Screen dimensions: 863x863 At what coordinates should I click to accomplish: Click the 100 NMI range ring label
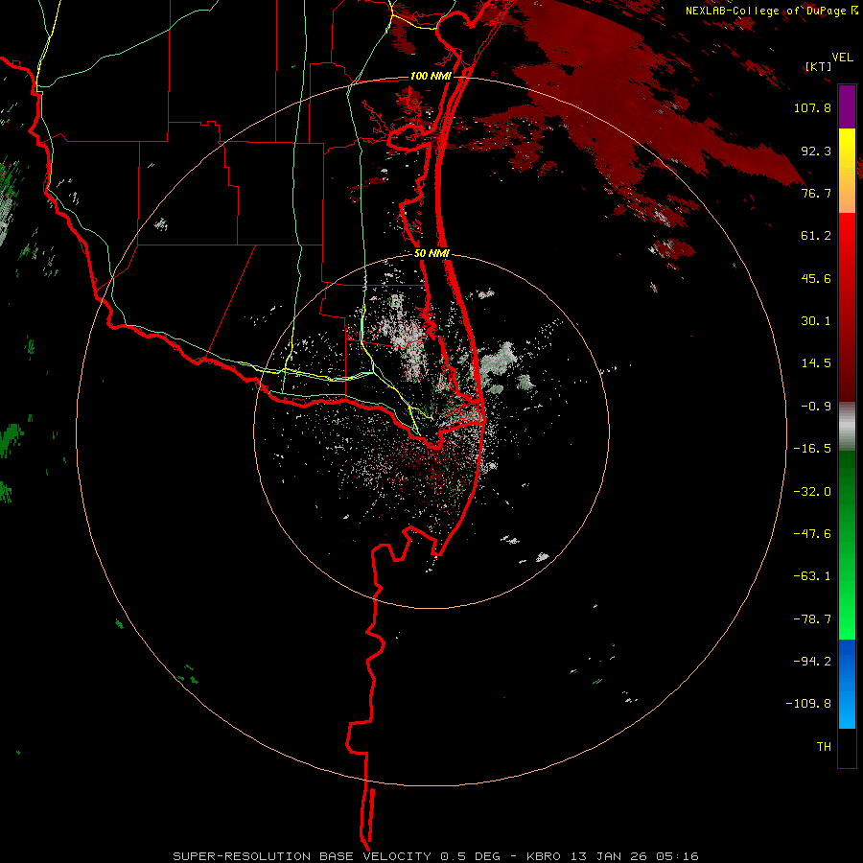(x=431, y=76)
